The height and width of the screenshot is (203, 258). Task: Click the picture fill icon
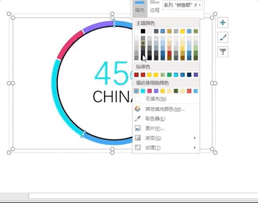(138, 128)
